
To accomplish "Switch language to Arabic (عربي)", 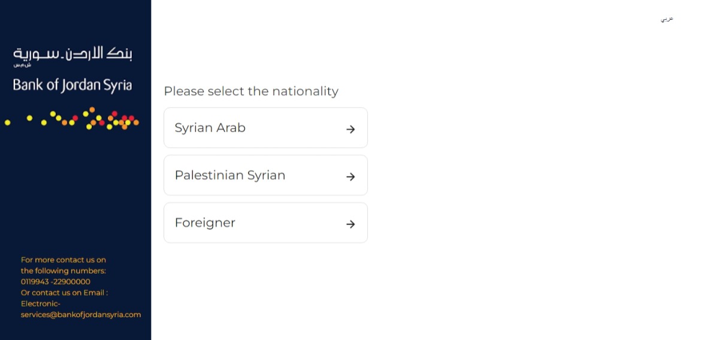I will 667,19.
